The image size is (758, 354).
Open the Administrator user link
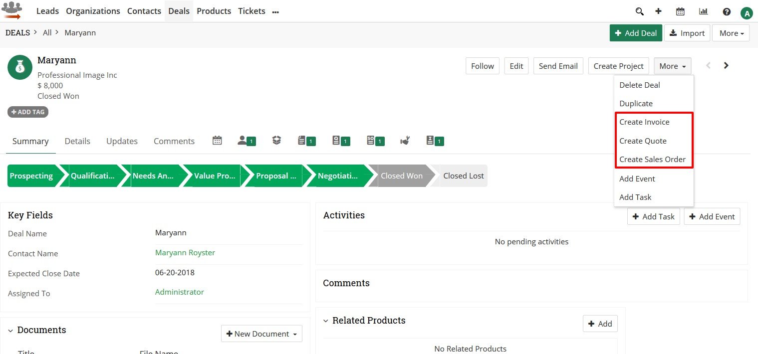pyautogui.click(x=180, y=292)
